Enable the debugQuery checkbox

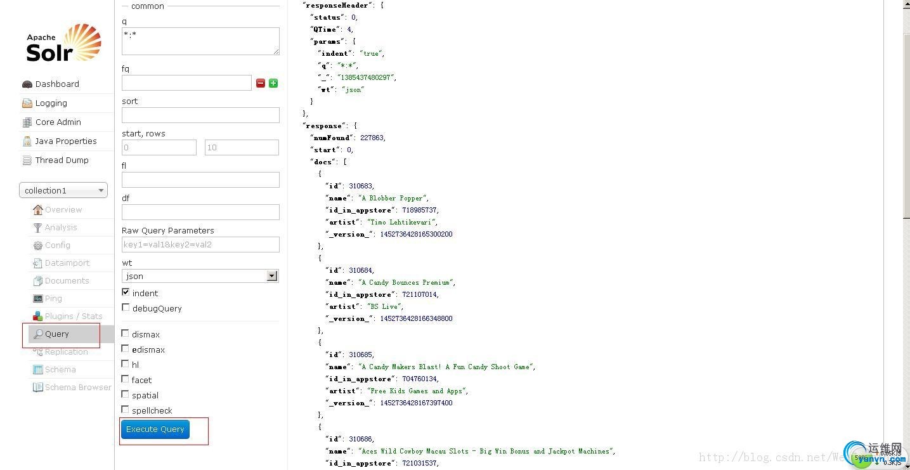pos(126,308)
